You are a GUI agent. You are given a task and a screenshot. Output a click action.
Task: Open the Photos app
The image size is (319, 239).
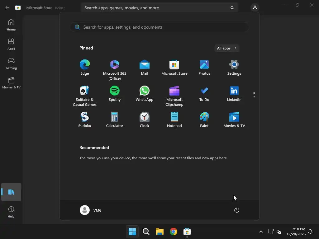[204, 68]
